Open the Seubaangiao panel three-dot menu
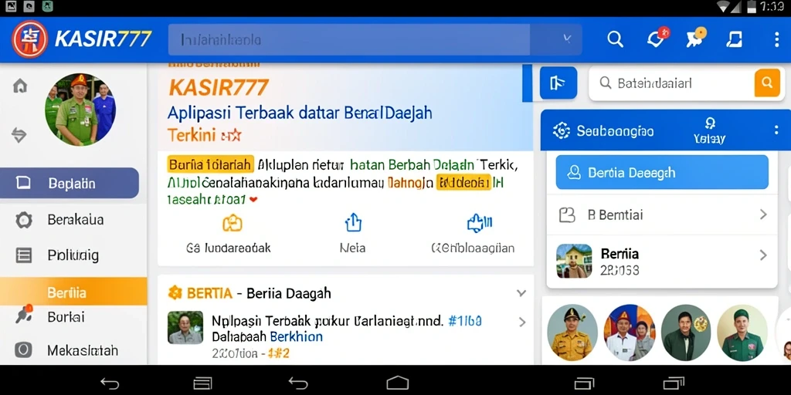Image resolution: width=791 pixels, height=395 pixels. [776, 130]
